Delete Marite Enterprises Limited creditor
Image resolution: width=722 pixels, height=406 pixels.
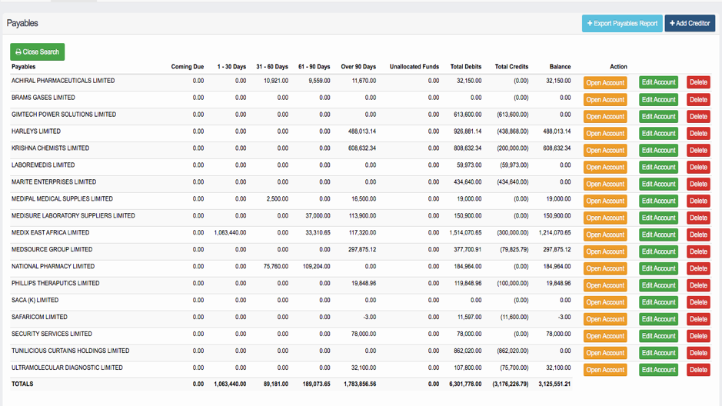pyautogui.click(x=698, y=184)
